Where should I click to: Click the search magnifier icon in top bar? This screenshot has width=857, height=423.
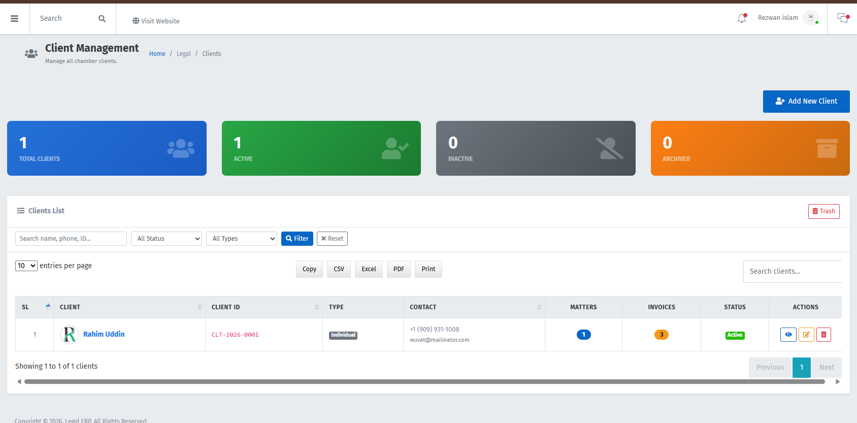point(102,19)
